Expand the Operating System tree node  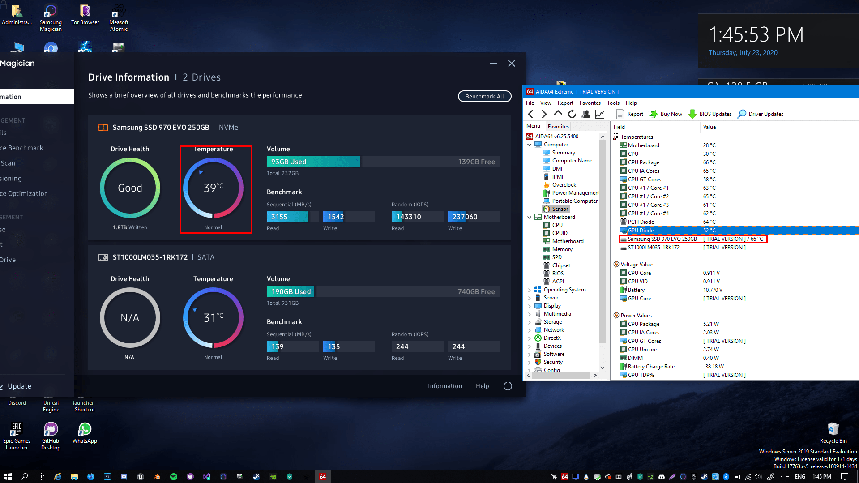530,290
